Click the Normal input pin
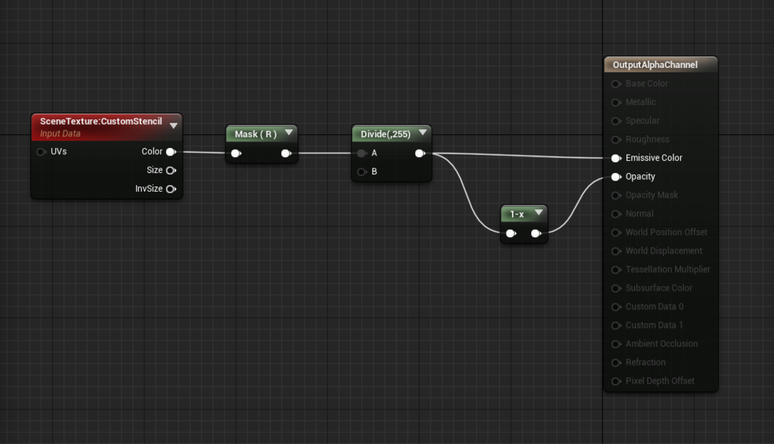 coord(616,214)
